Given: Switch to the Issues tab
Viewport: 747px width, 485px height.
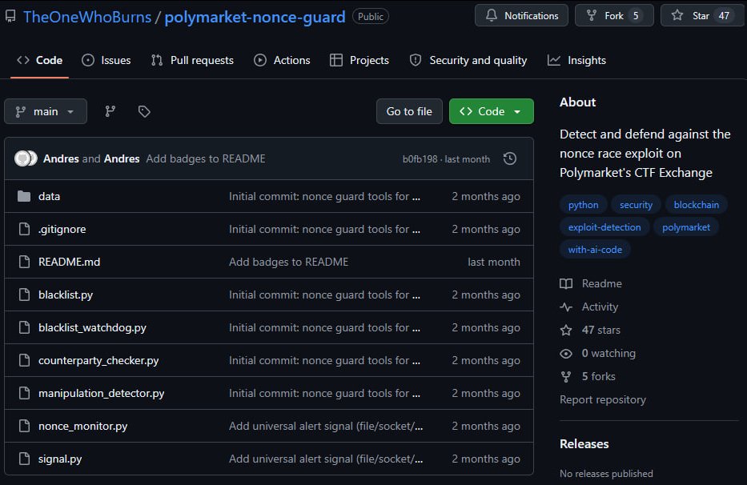Looking at the screenshot, I should [x=106, y=61].
